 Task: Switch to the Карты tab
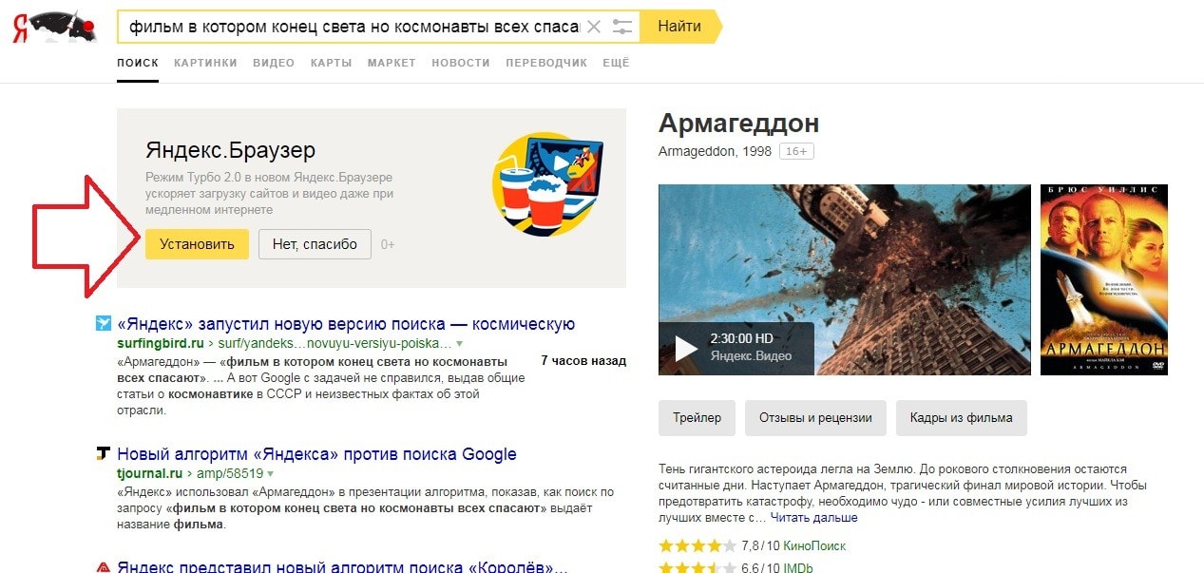coord(331,63)
